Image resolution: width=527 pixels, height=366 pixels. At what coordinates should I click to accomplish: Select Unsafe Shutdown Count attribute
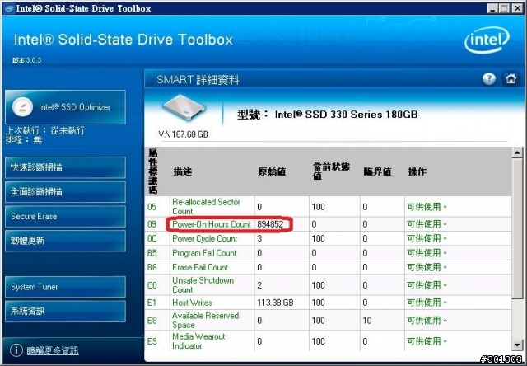(203, 285)
